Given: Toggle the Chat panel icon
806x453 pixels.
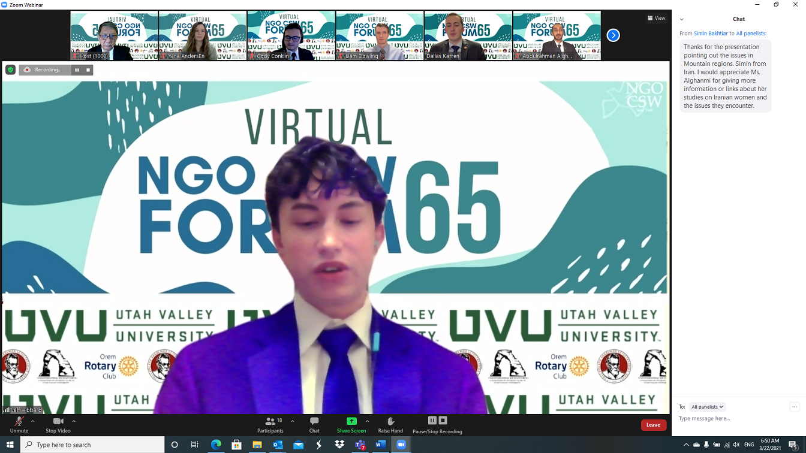Looking at the screenshot, I should [314, 424].
